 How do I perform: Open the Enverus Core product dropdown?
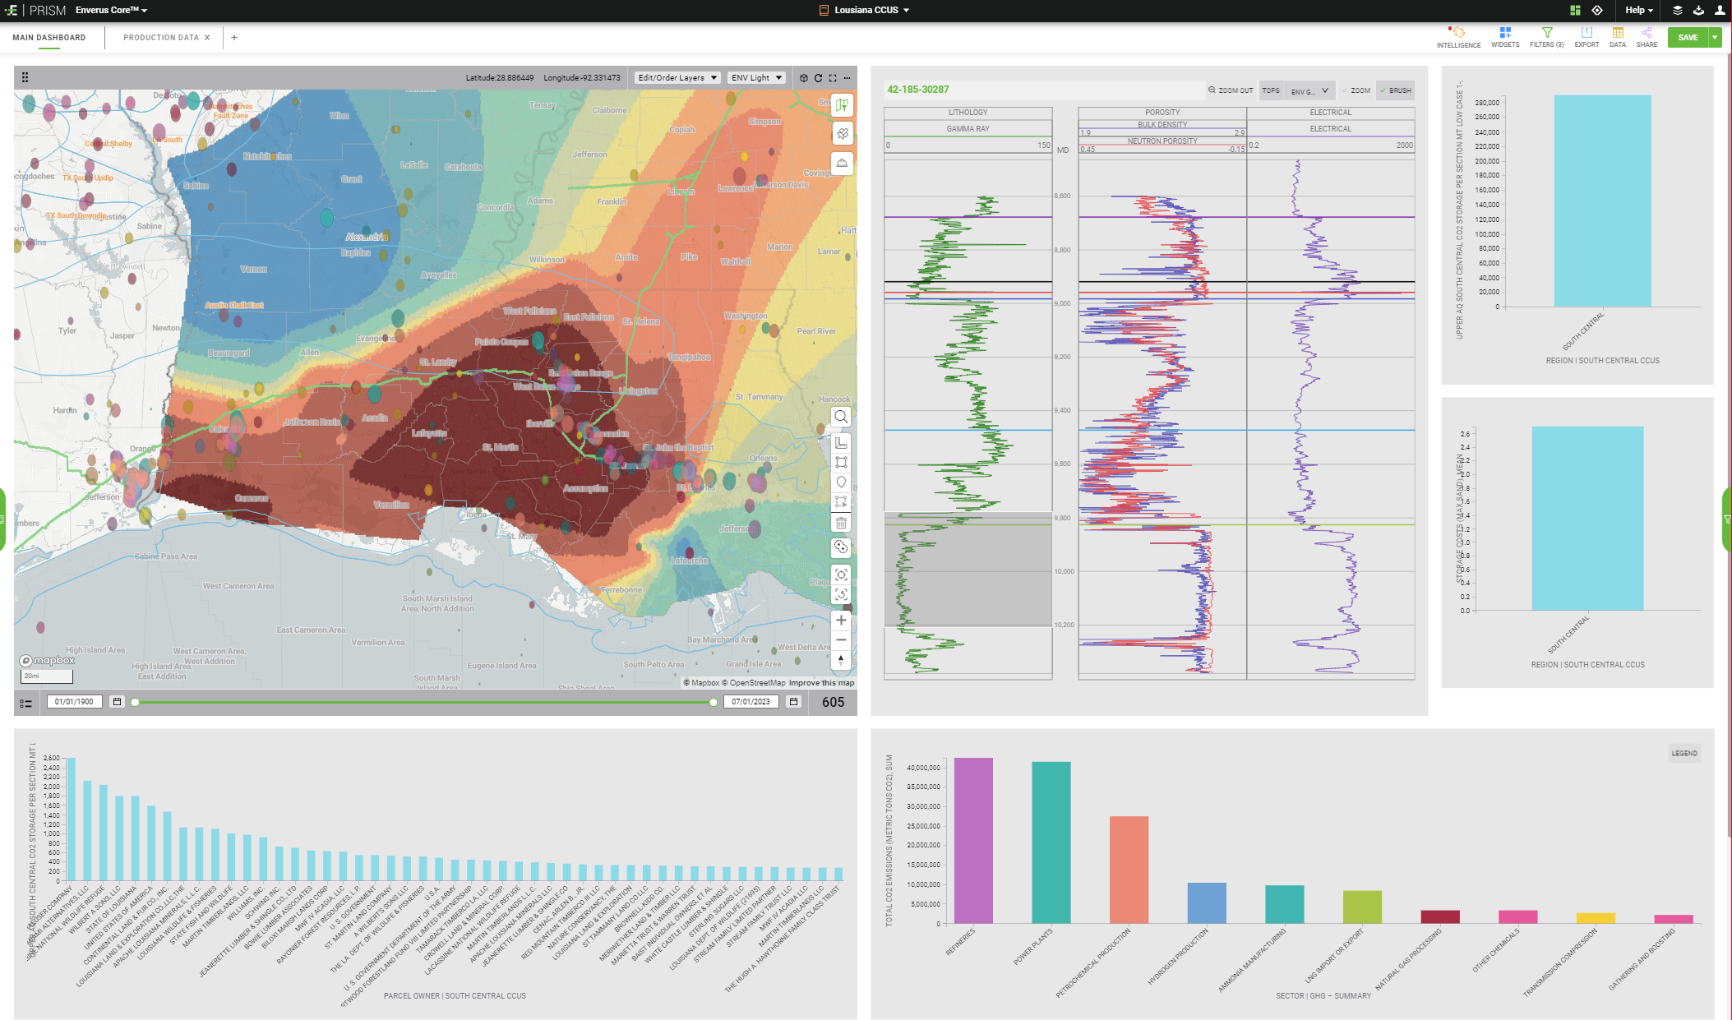click(111, 10)
